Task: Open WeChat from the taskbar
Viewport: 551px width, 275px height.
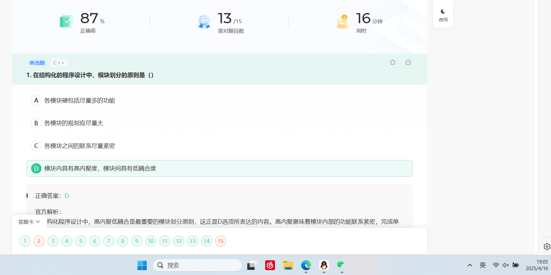Action: click(342, 265)
